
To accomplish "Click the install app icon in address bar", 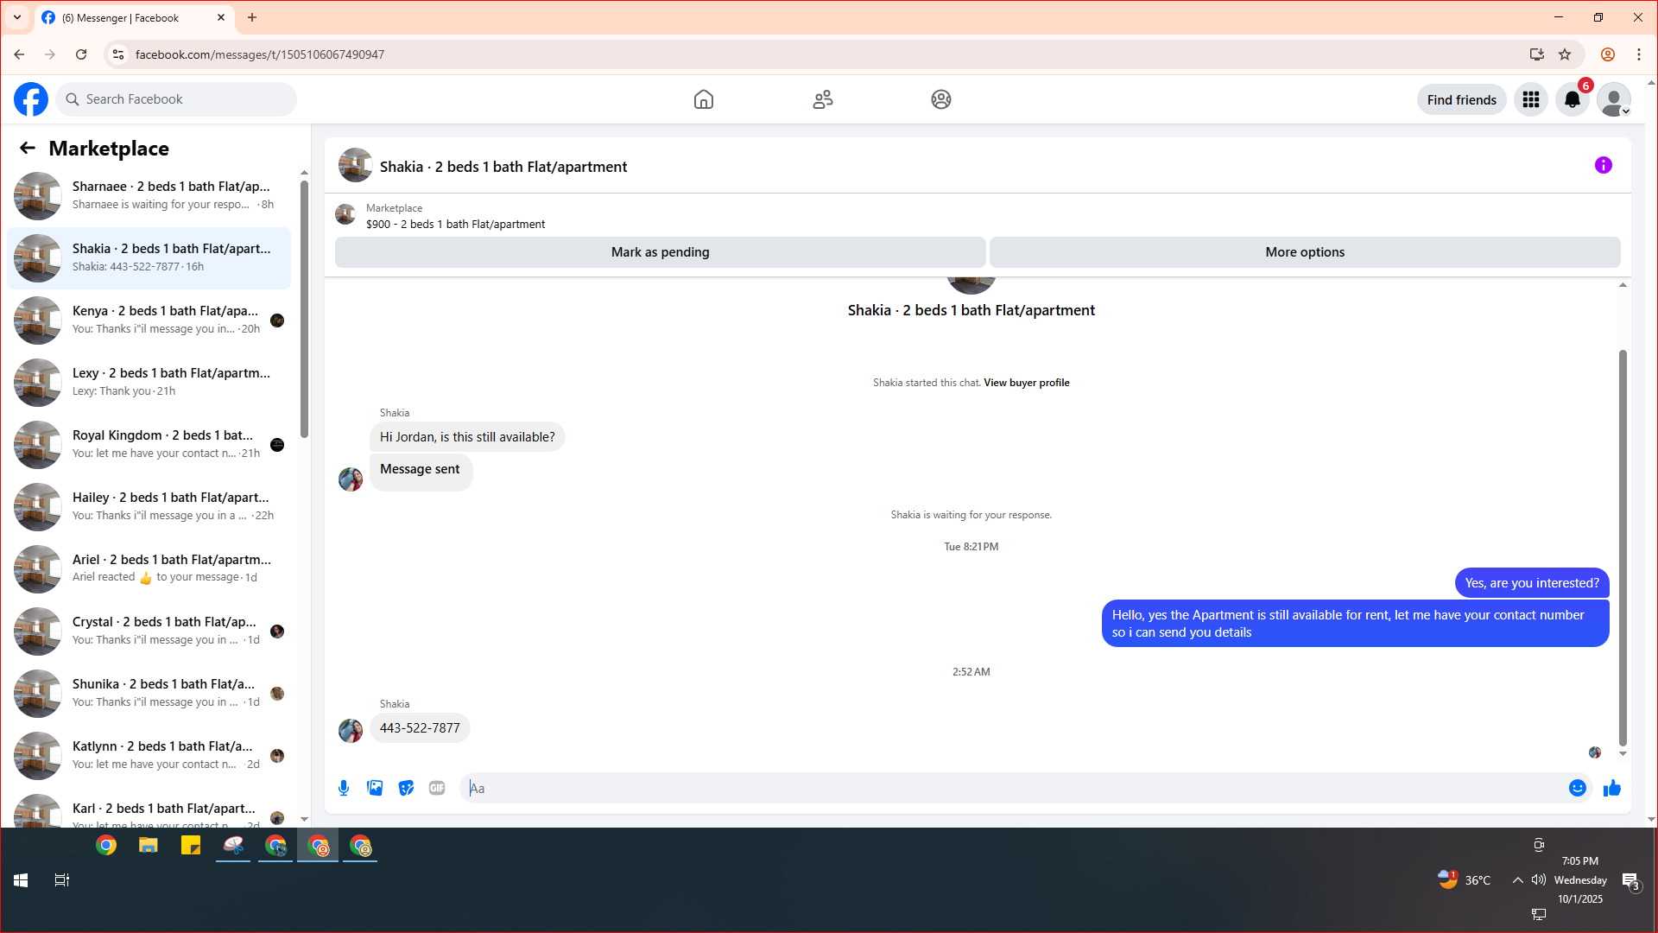I will pos(1537,54).
